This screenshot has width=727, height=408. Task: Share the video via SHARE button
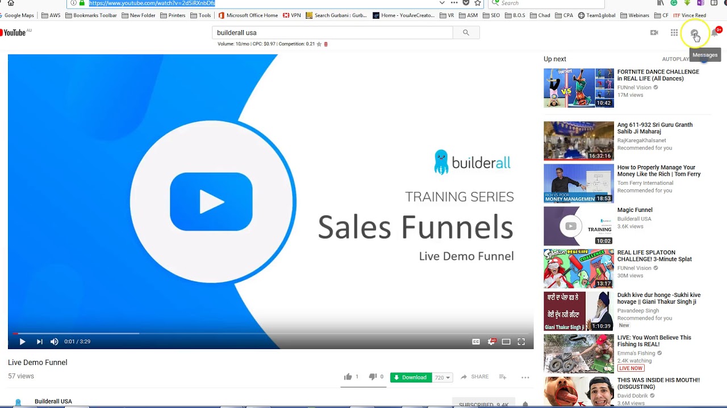click(x=474, y=377)
